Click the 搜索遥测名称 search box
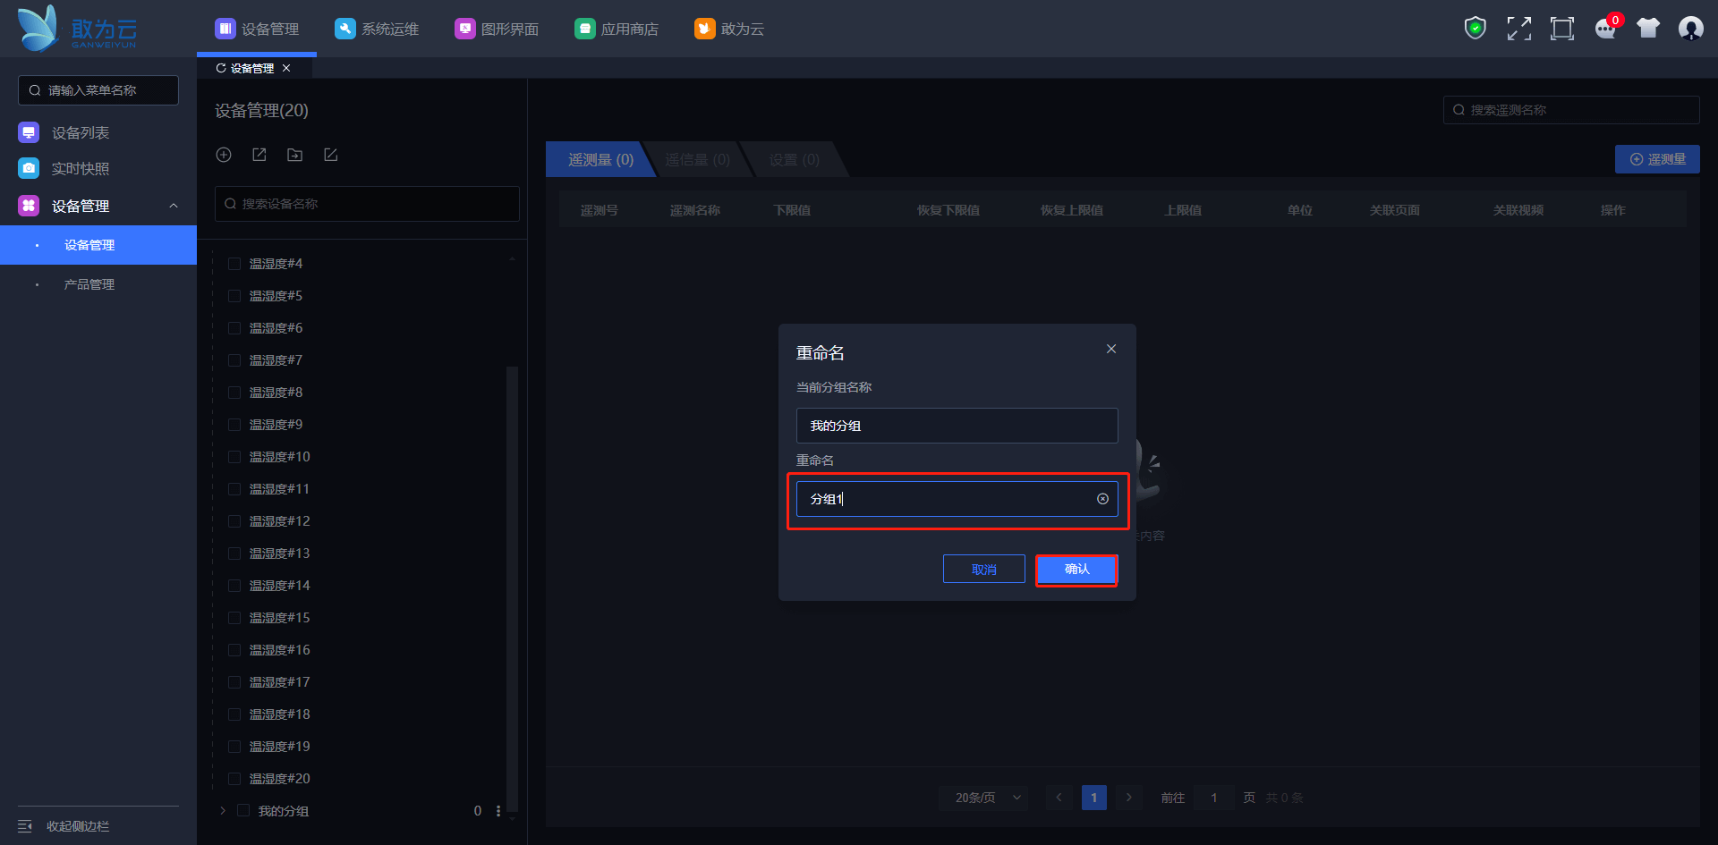 (1570, 110)
